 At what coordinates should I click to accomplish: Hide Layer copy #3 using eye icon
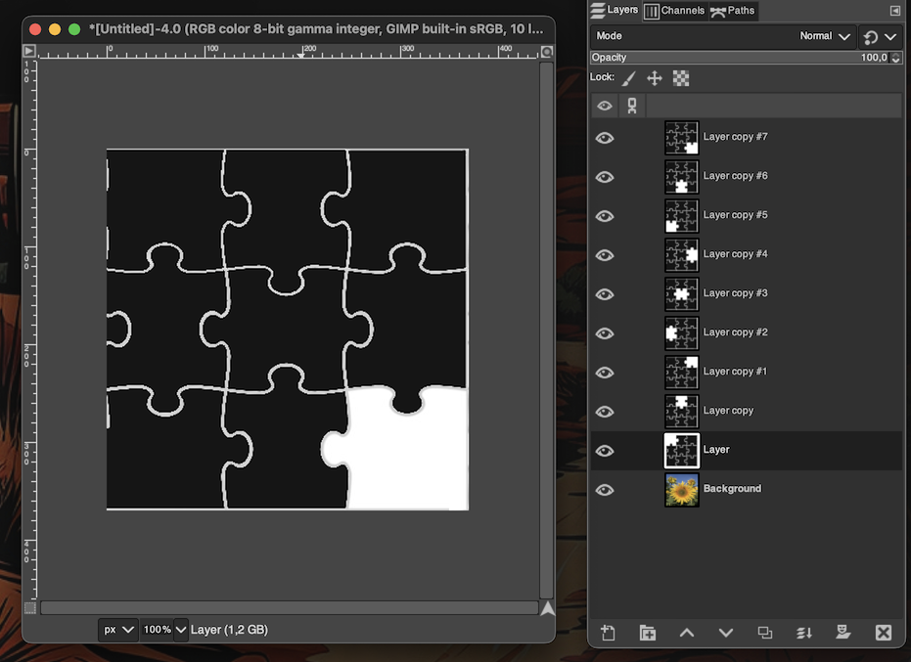[x=605, y=294]
